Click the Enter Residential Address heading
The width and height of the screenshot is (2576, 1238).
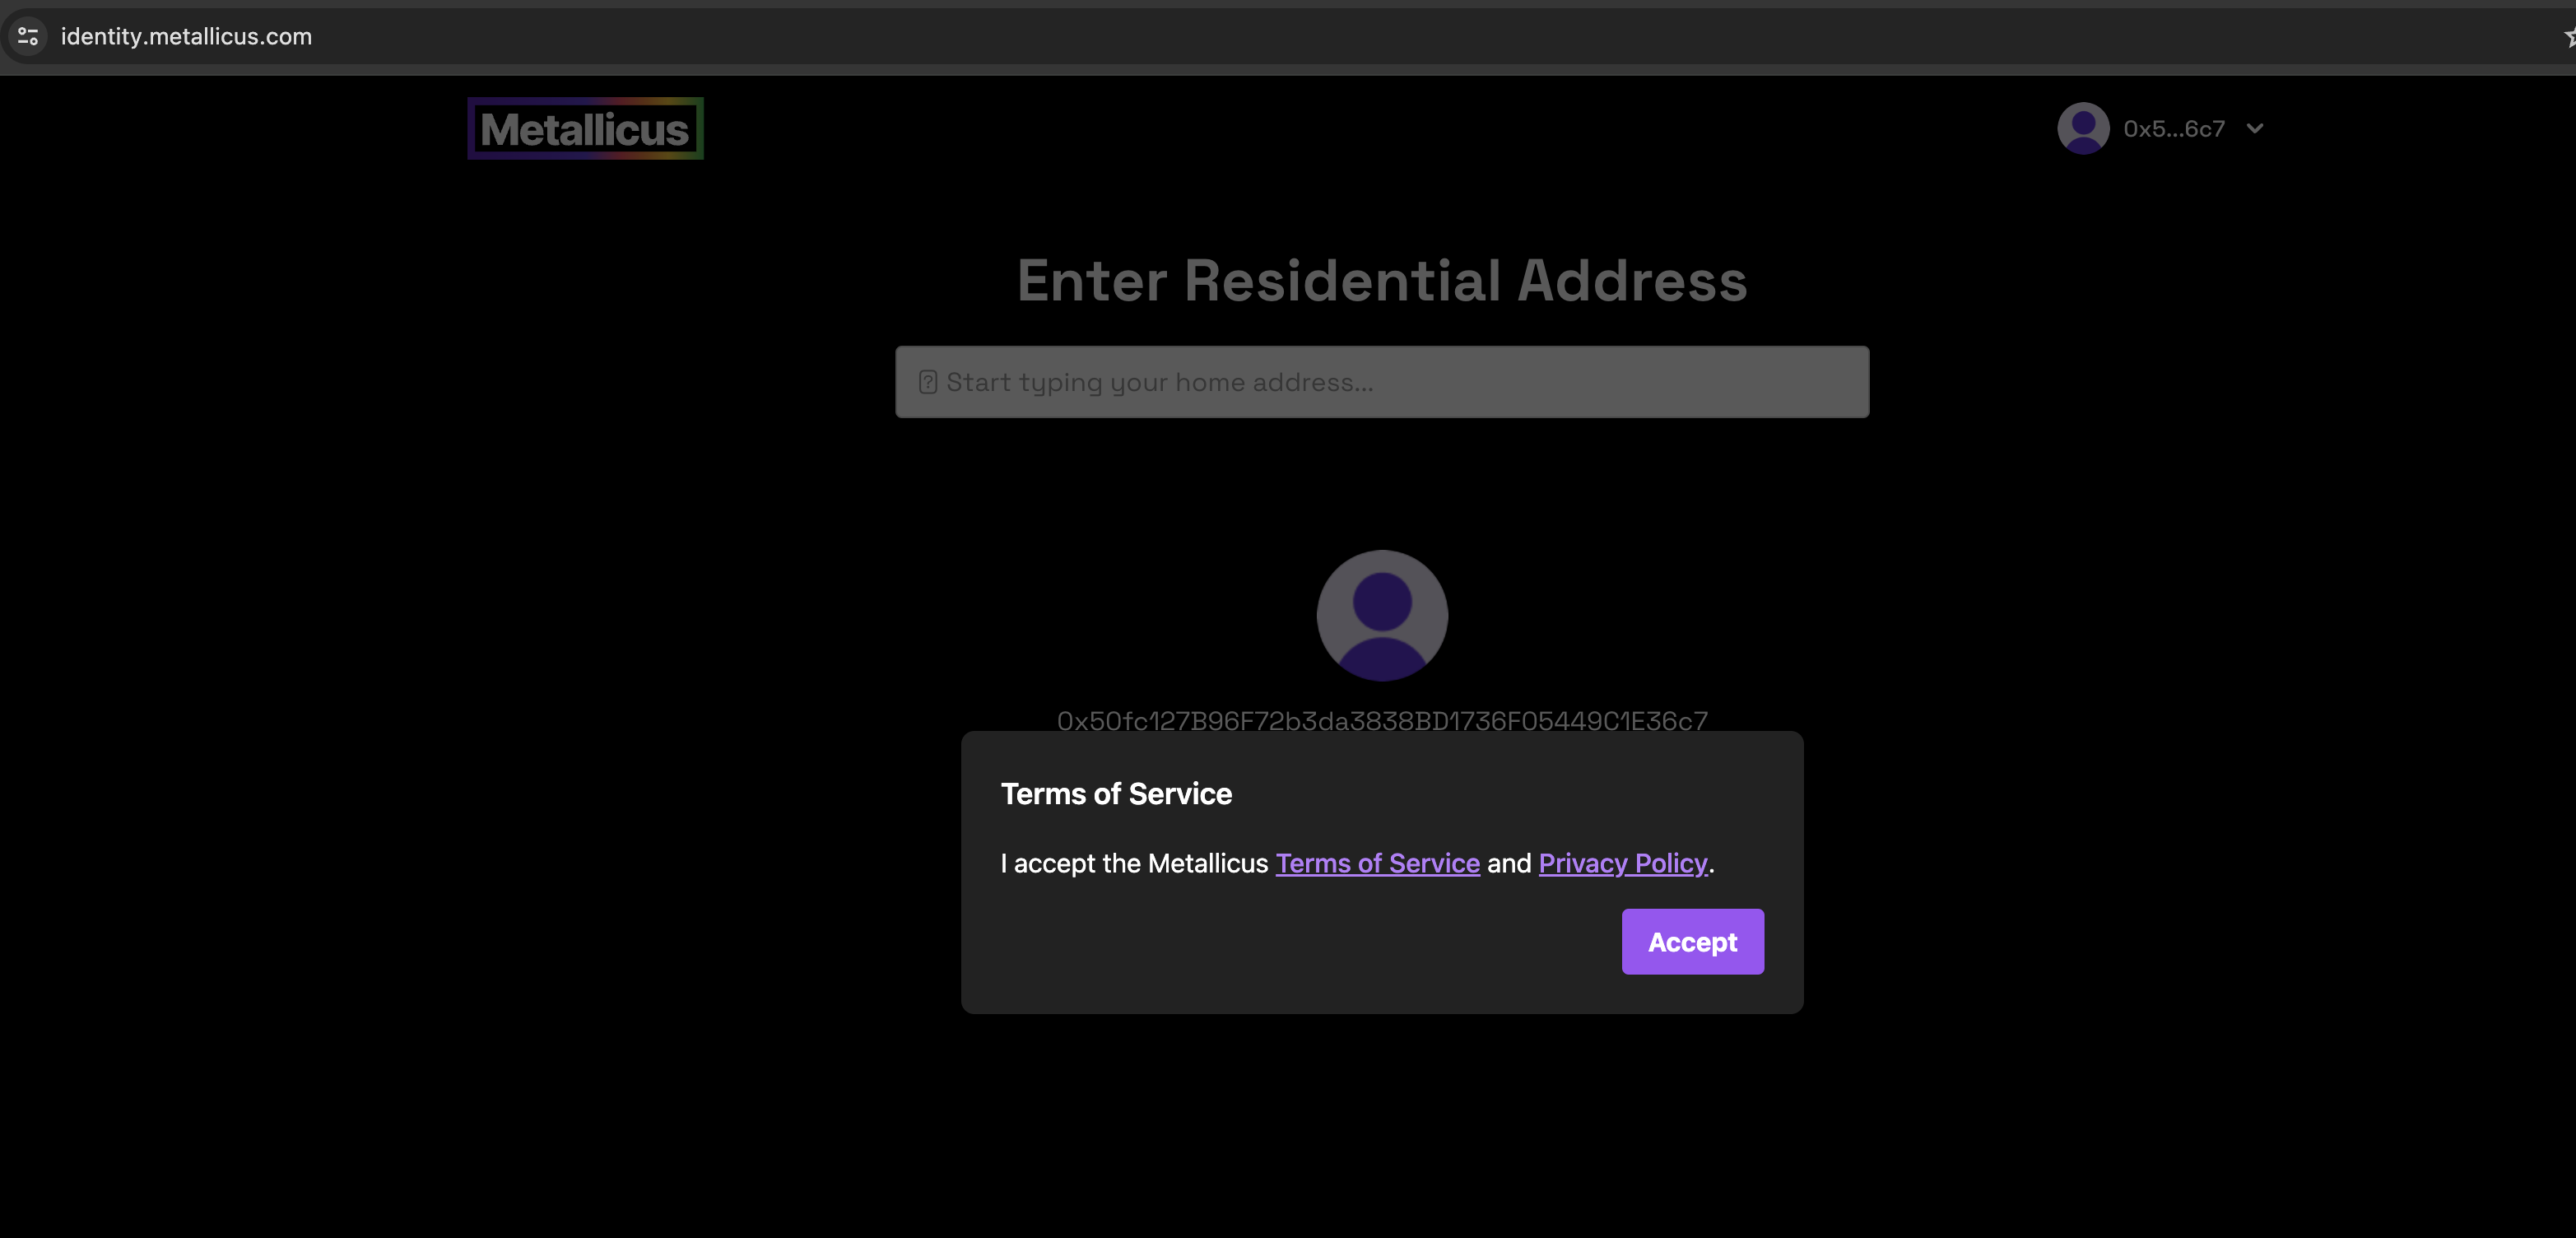tap(1382, 281)
